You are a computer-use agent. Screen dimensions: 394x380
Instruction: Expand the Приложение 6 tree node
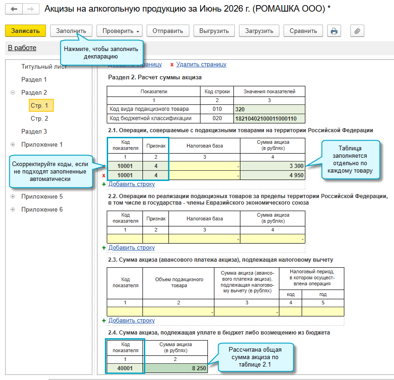(x=13, y=210)
